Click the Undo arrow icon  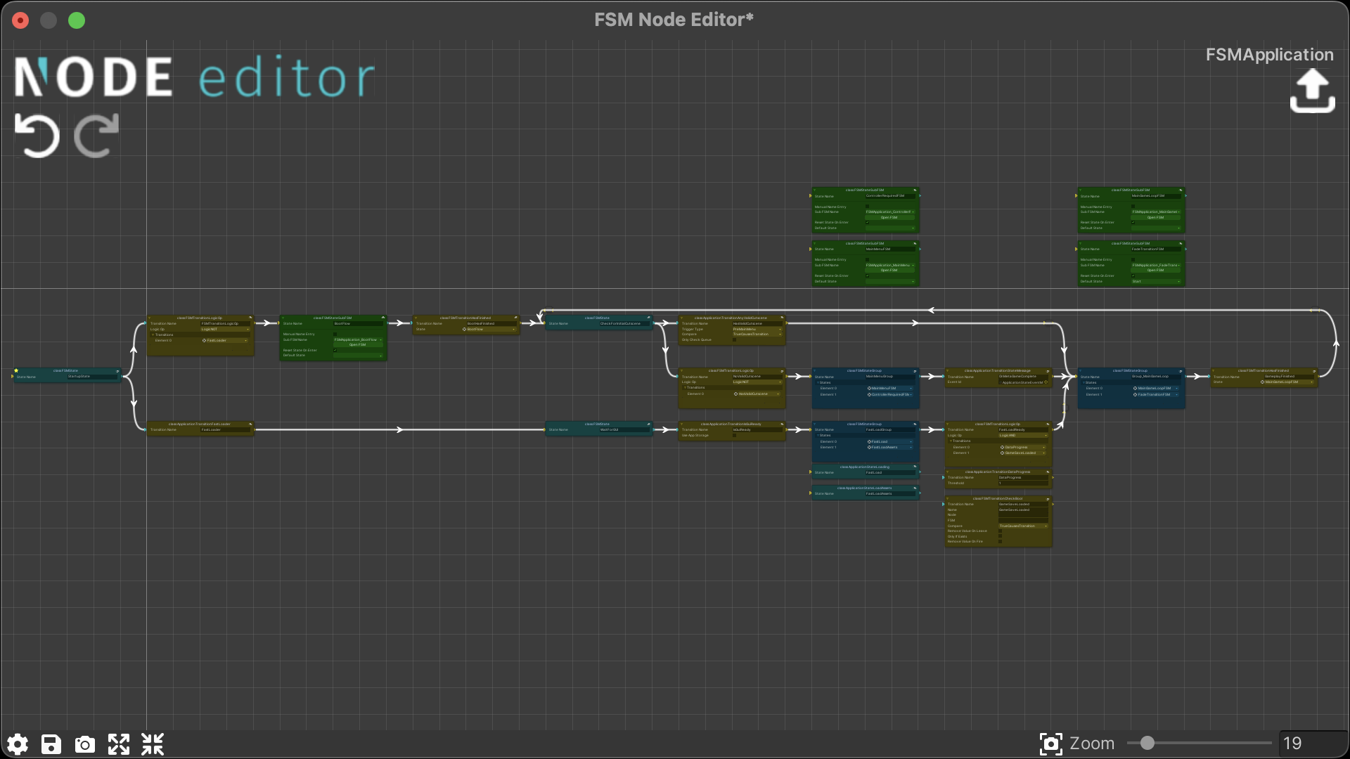(37, 136)
